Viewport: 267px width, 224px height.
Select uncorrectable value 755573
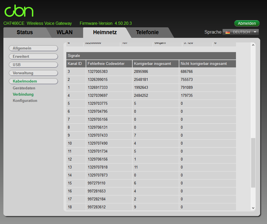(x=187, y=79)
